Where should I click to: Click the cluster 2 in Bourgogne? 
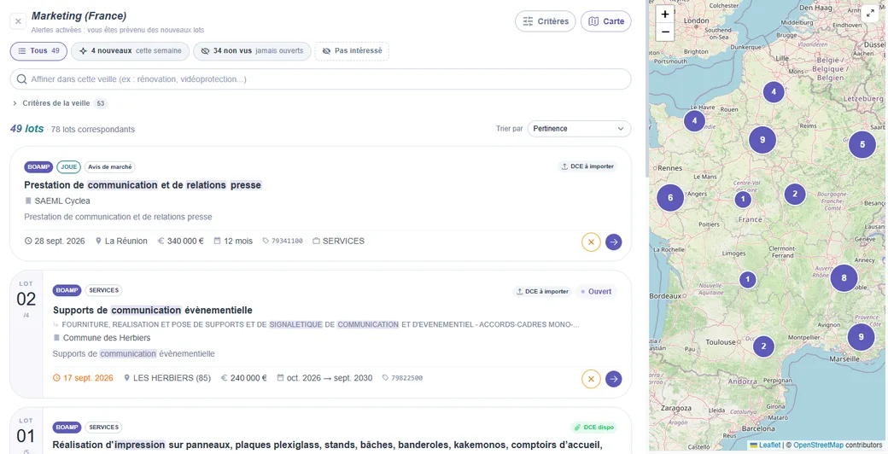pos(795,195)
